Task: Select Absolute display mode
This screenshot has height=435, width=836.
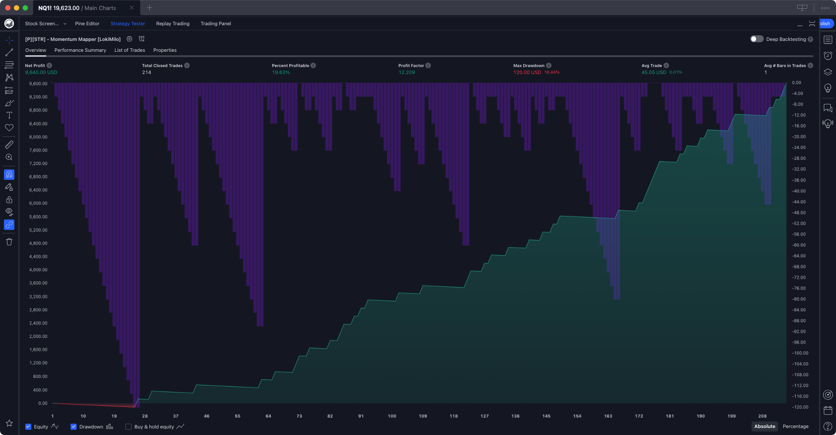Action: coord(765,426)
